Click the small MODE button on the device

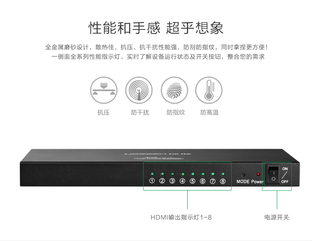(243, 175)
